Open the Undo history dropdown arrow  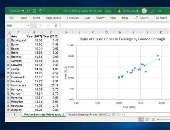coord(44,11)
